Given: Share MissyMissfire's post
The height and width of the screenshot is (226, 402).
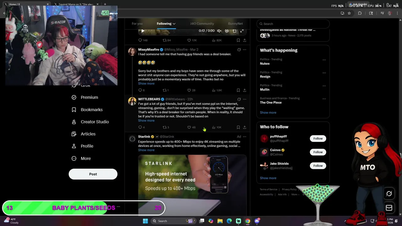Looking at the screenshot, I should pos(245,90).
